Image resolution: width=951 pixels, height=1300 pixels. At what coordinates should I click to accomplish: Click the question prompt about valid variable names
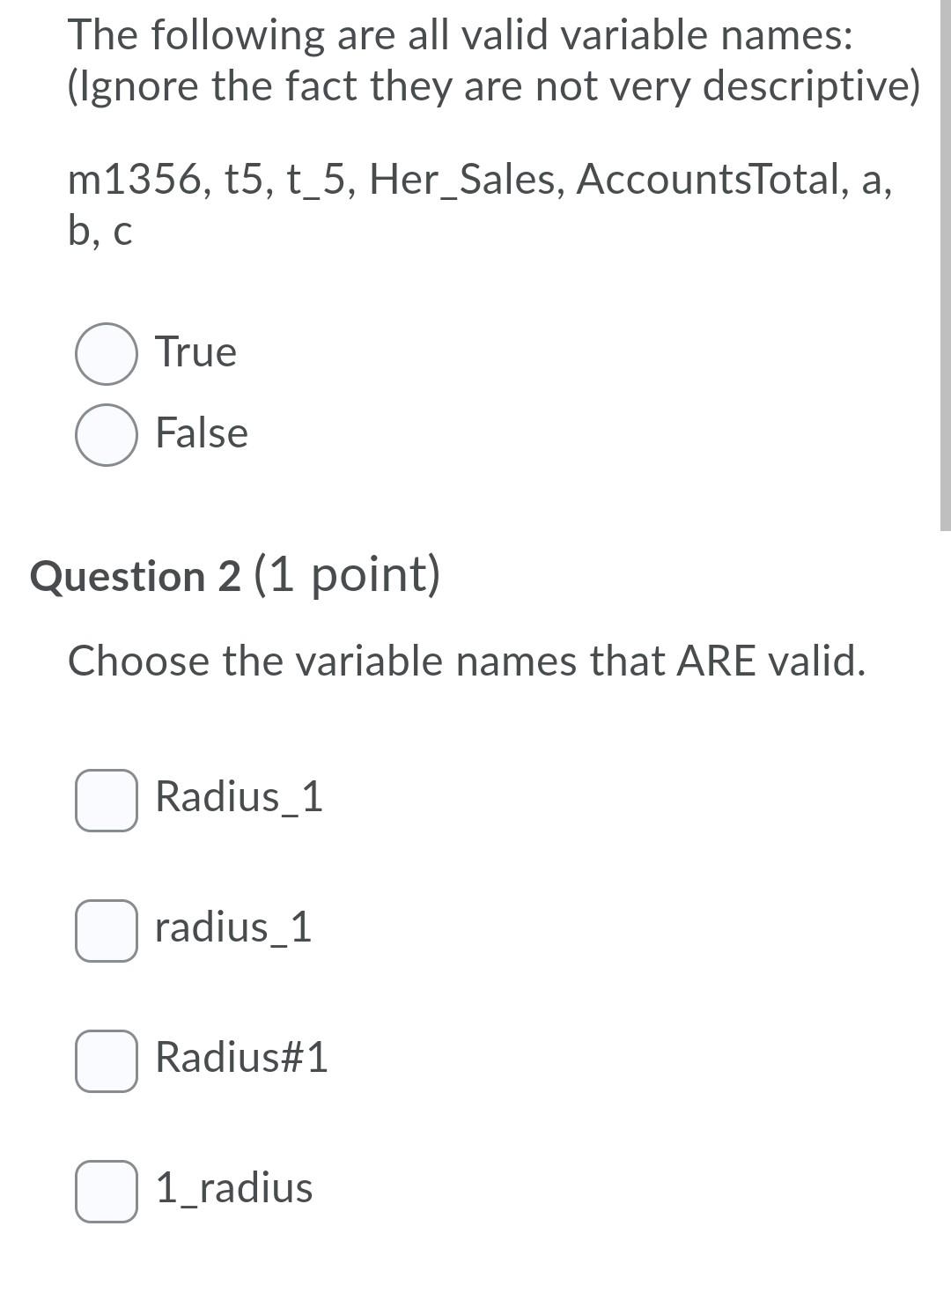coord(467,661)
